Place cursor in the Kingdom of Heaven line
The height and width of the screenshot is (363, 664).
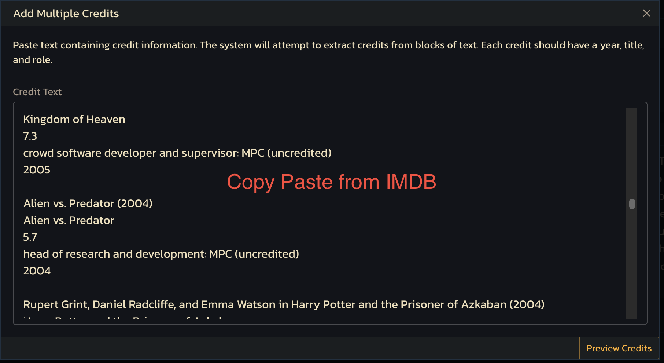coord(74,119)
